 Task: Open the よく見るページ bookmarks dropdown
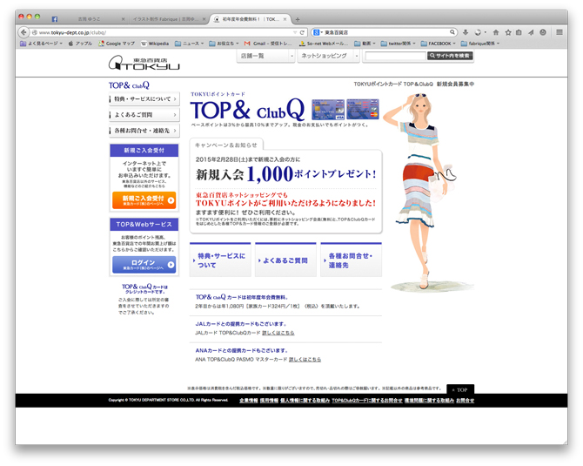coord(41,44)
